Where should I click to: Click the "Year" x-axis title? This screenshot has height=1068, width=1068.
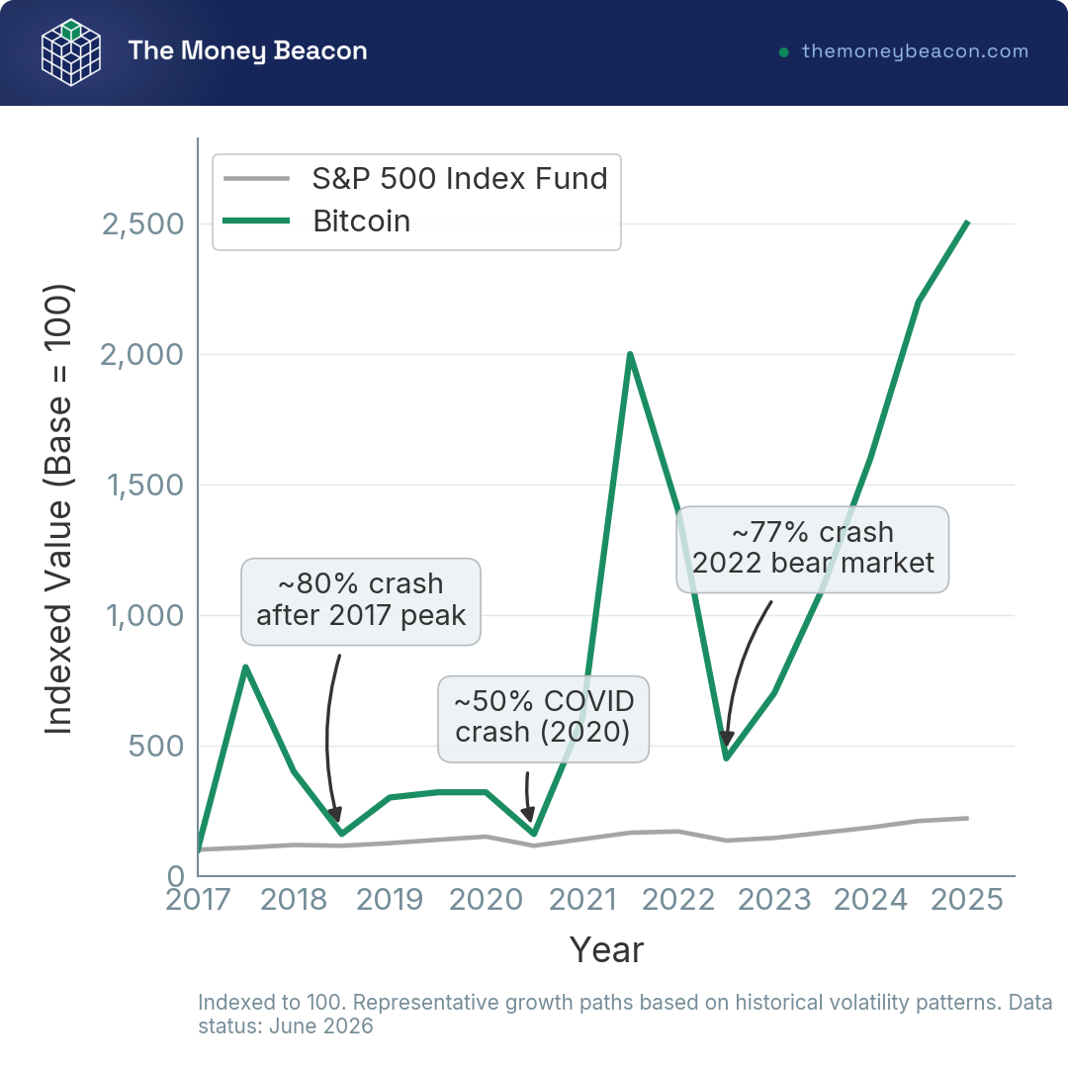coord(606,950)
